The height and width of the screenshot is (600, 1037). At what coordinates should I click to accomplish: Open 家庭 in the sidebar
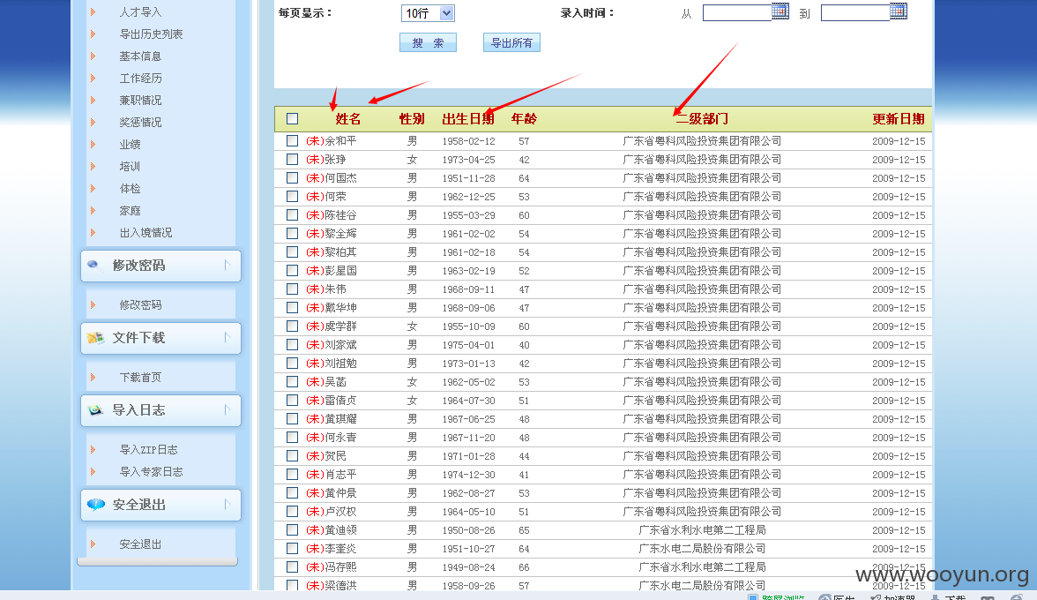click(130, 210)
